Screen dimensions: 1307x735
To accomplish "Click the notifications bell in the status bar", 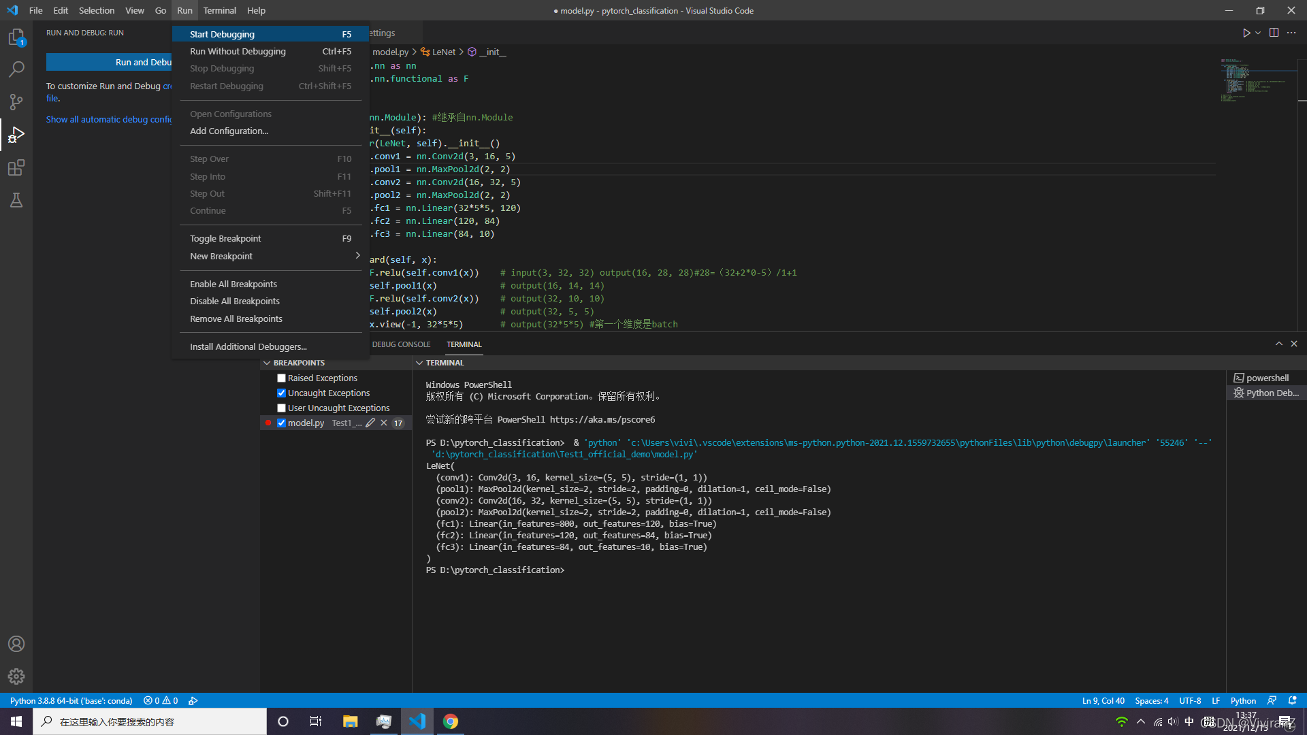I will tap(1292, 700).
